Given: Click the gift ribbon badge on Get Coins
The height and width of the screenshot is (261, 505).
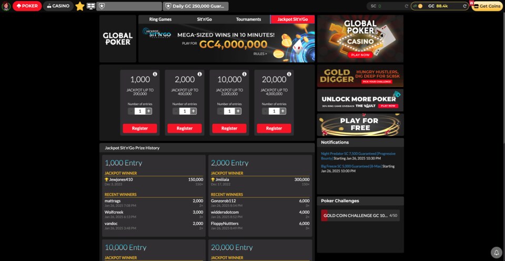Looking at the screenshot, I should (471, 3).
